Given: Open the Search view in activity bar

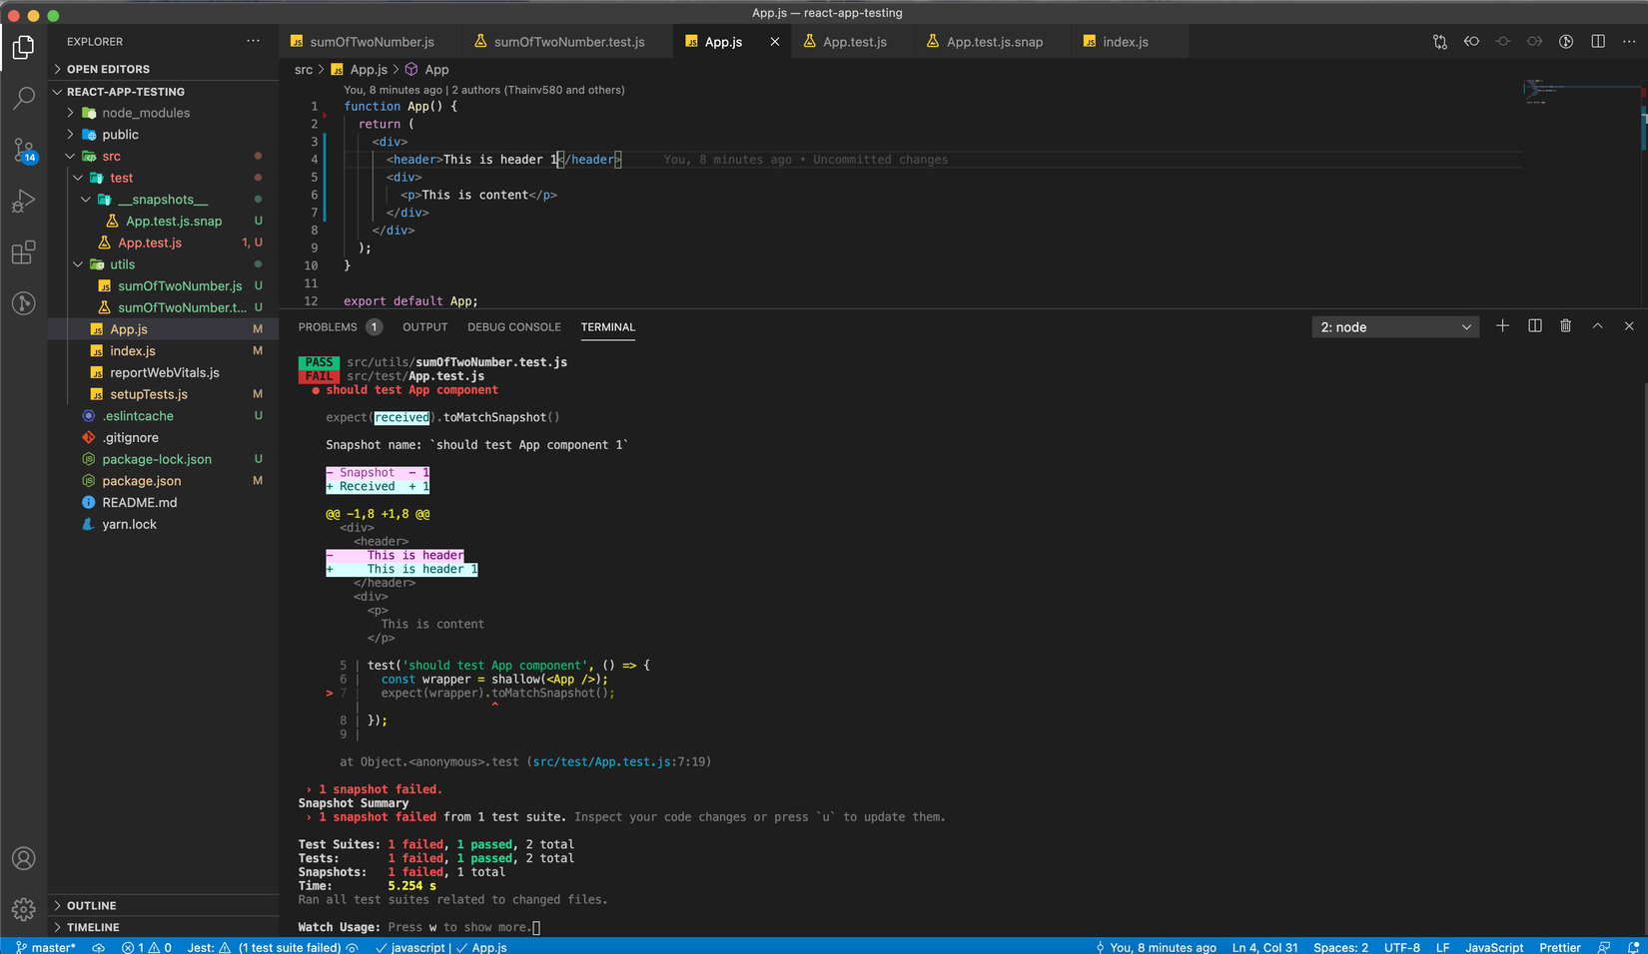Looking at the screenshot, I should coord(23,98).
